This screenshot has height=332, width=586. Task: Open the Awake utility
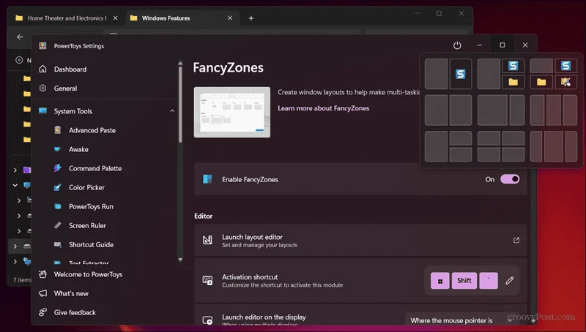point(78,149)
